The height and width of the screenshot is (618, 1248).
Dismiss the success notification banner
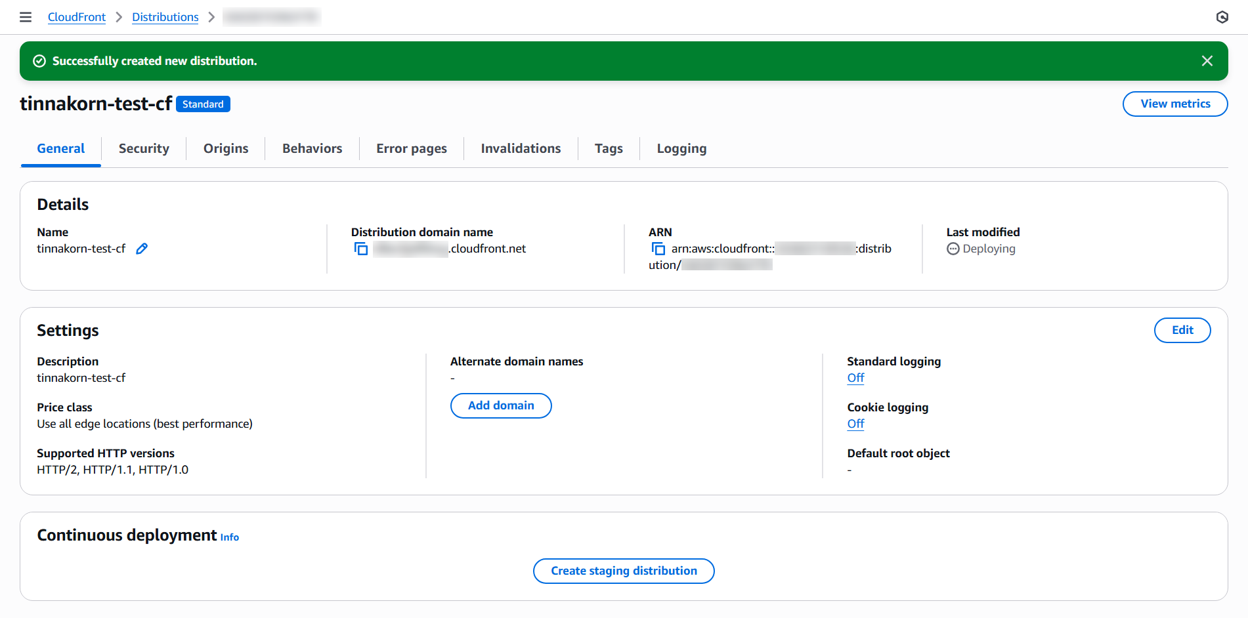1207,61
